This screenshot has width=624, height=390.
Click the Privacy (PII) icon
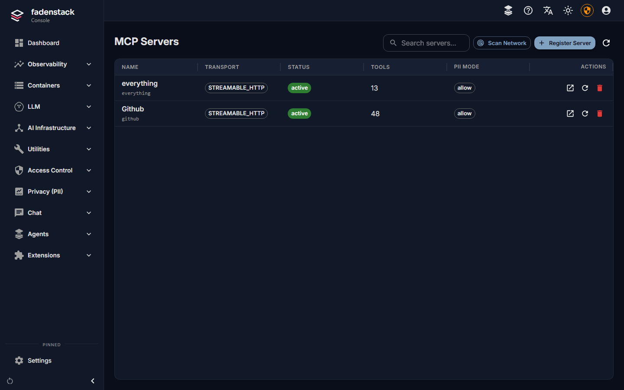19,192
